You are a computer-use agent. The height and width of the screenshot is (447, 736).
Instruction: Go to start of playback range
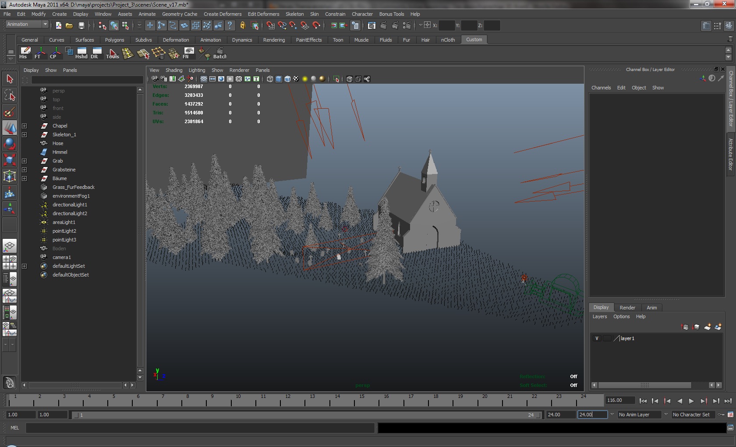[x=643, y=401]
